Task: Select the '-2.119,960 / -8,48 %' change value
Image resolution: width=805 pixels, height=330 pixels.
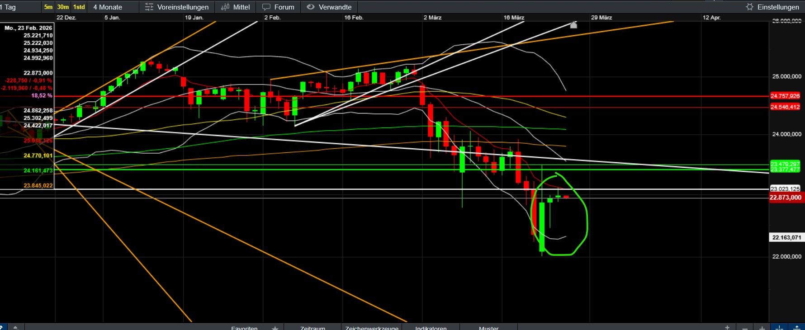Action: point(27,88)
